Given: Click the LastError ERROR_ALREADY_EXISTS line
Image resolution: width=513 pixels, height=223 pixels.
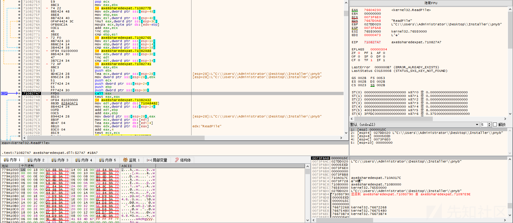Looking at the screenshot, I should (395, 67).
